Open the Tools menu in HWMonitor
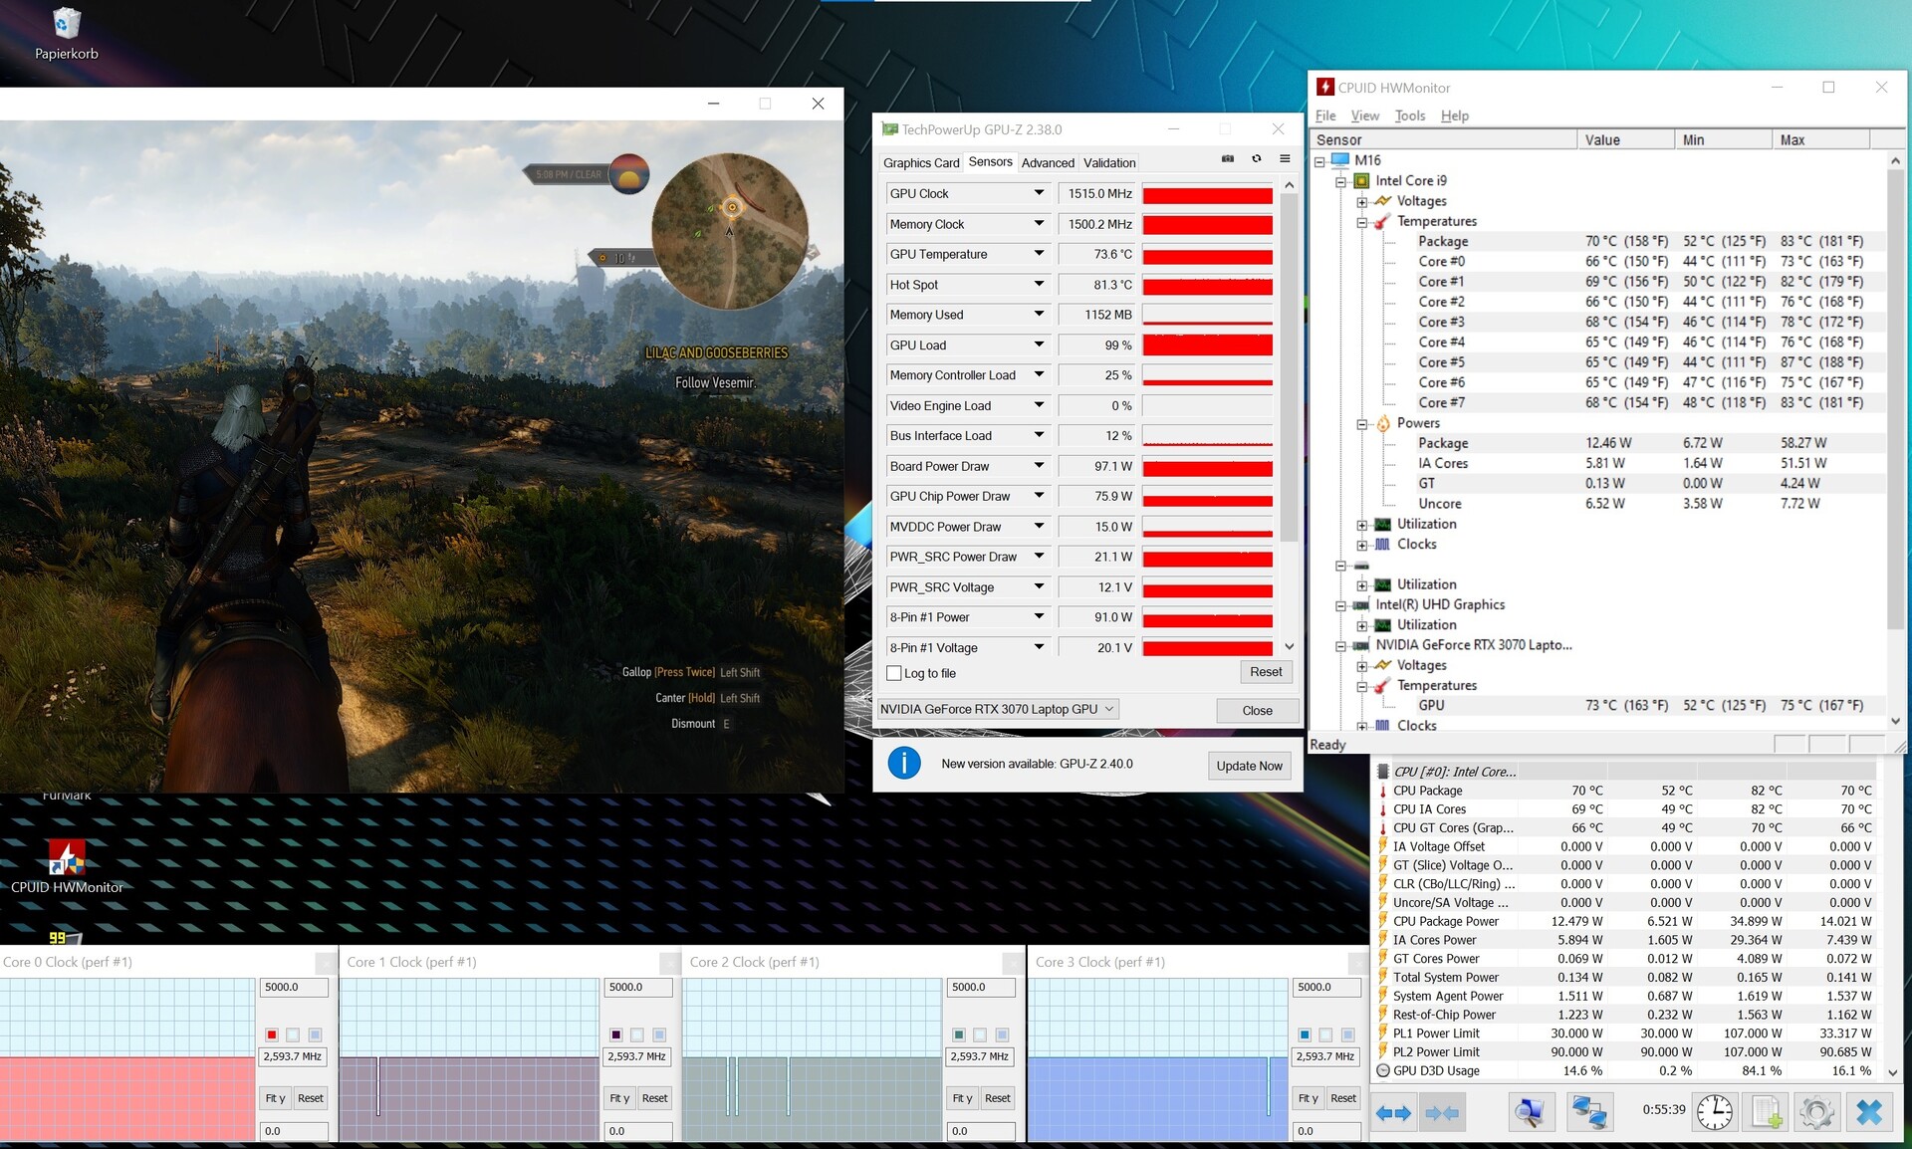 [x=1409, y=115]
